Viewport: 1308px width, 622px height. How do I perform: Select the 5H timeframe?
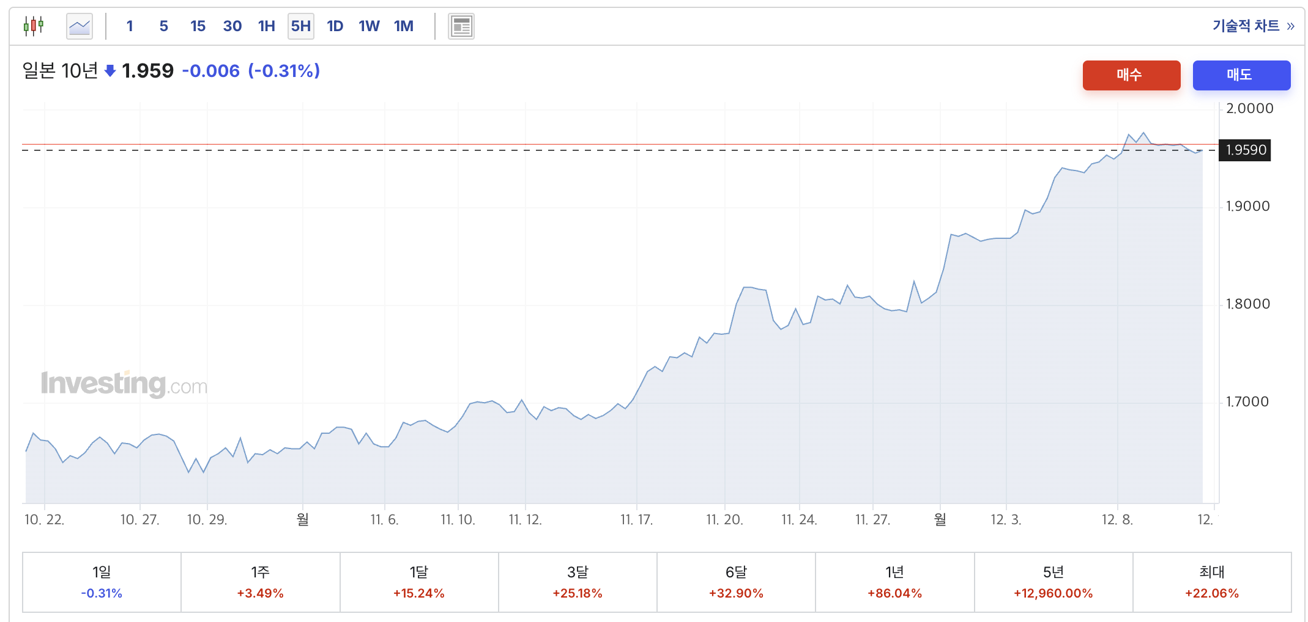click(x=301, y=26)
